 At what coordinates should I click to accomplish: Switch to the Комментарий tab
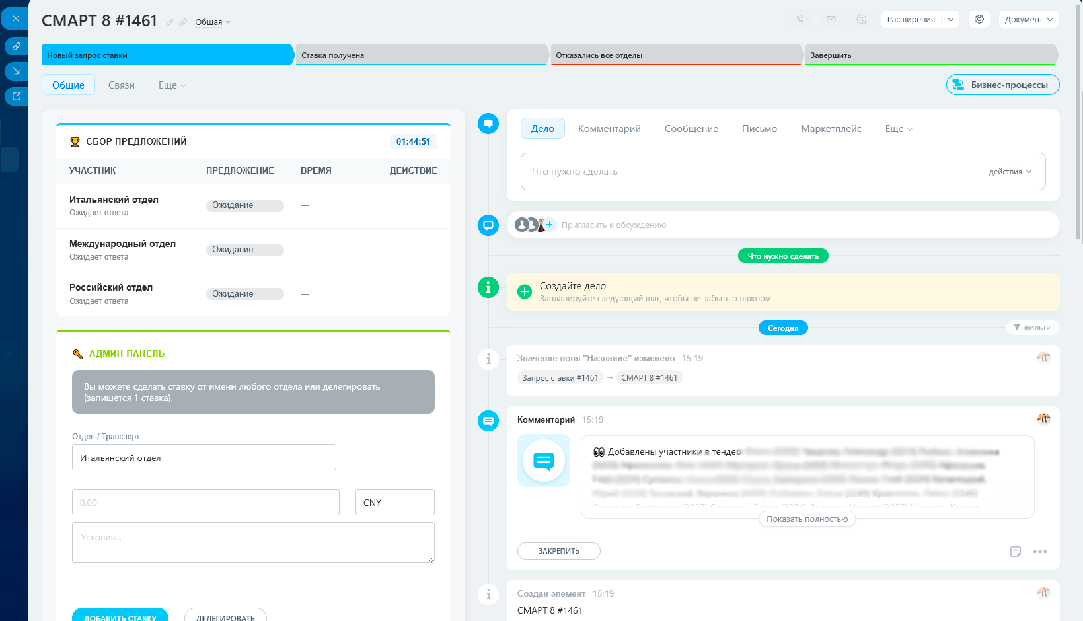point(609,129)
